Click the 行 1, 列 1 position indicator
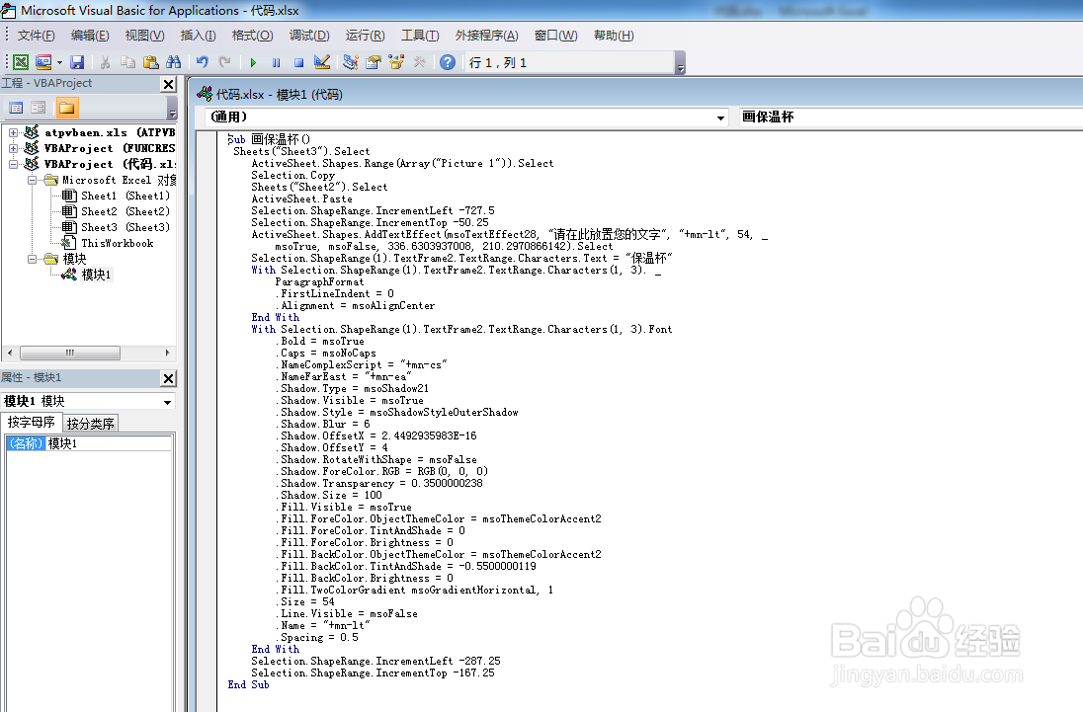Image resolution: width=1083 pixels, height=712 pixels. pyautogui.click(x=570, y=63)
